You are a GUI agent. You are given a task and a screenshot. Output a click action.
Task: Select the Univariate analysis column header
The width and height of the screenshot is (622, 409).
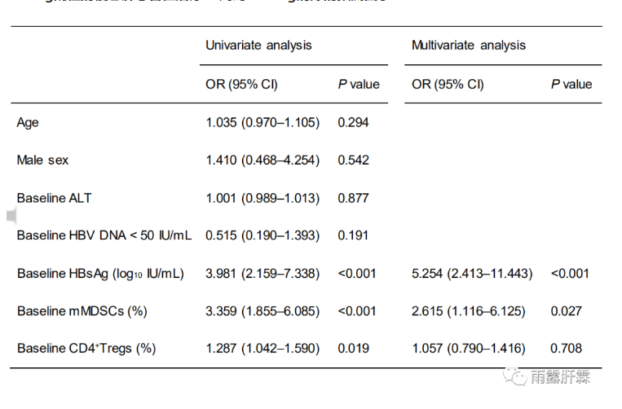point(258,46)
